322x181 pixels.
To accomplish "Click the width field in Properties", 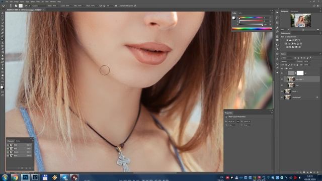I will coord(231,121).
